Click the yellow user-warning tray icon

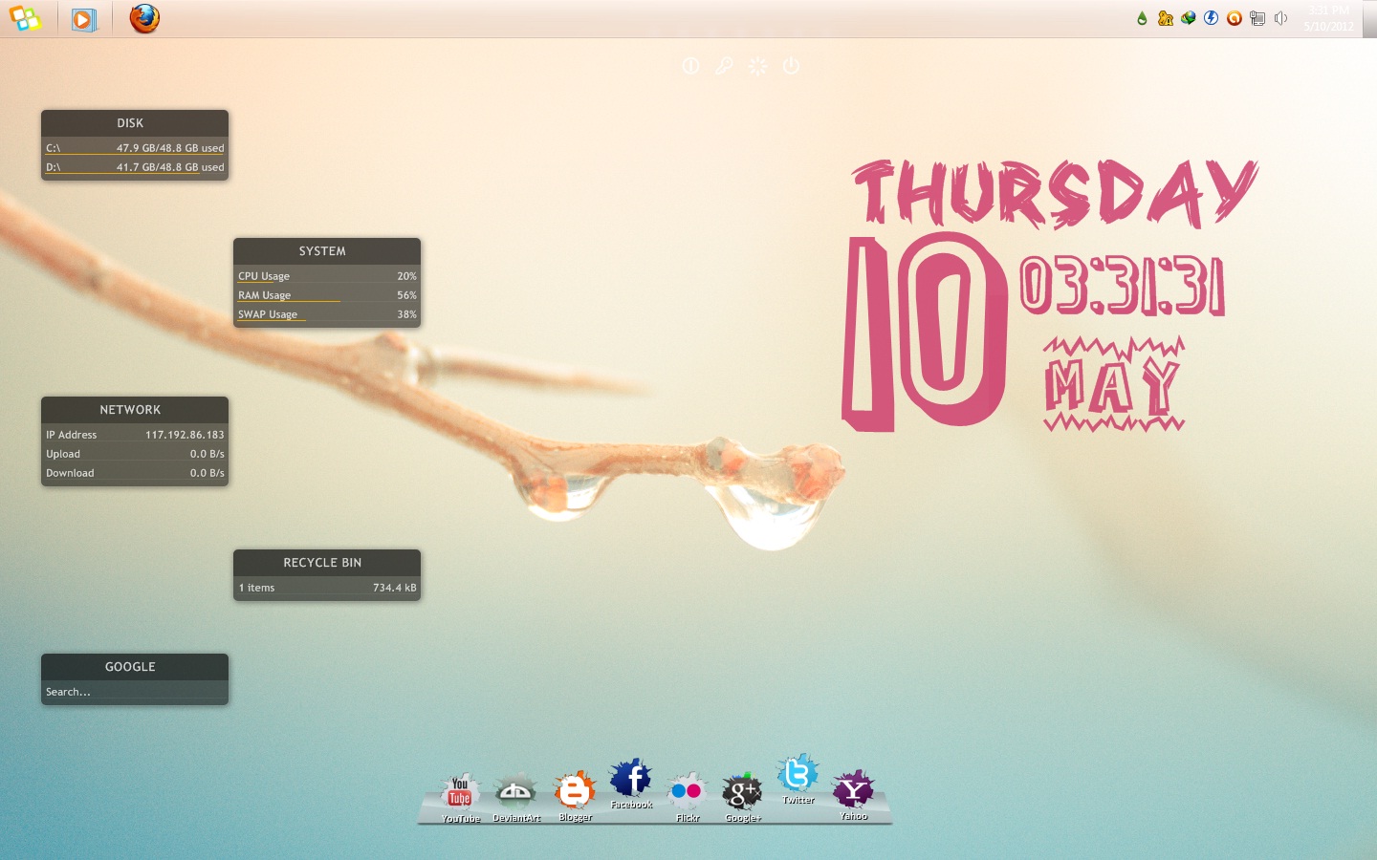(1165, 18)
